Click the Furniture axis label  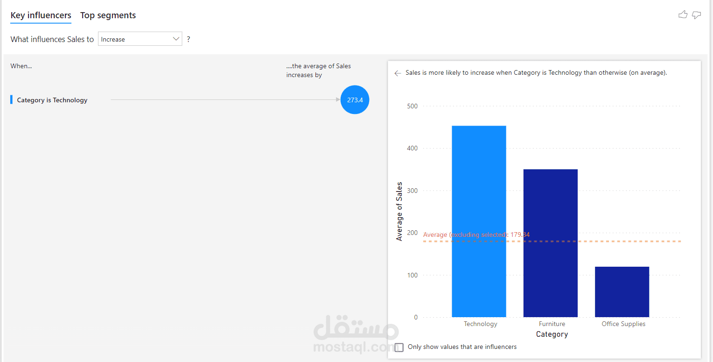tap(552, 324)
